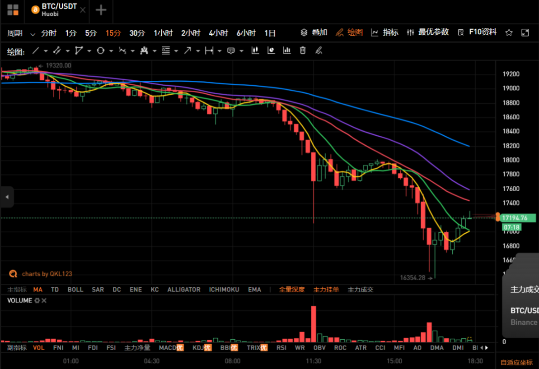Select BOLL main indicator
539x369 pixels.
[75, 289]
